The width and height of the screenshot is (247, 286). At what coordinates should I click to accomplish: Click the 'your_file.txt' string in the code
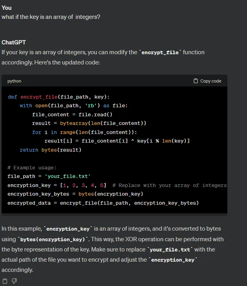(68, 176)
